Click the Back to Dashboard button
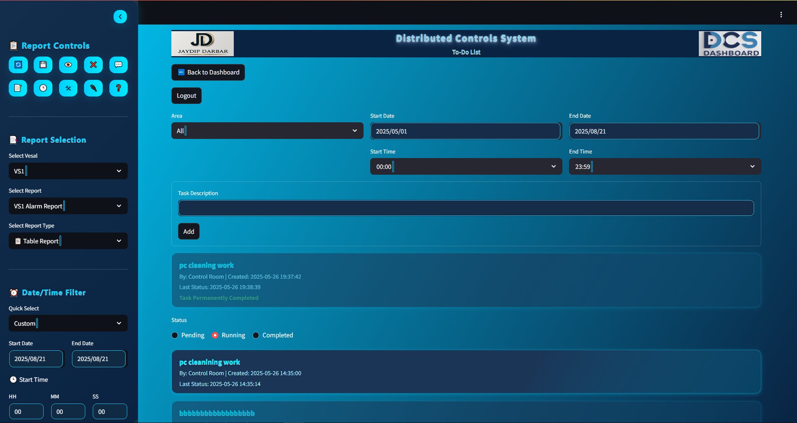The image size is (797, 423). [208, 72]
